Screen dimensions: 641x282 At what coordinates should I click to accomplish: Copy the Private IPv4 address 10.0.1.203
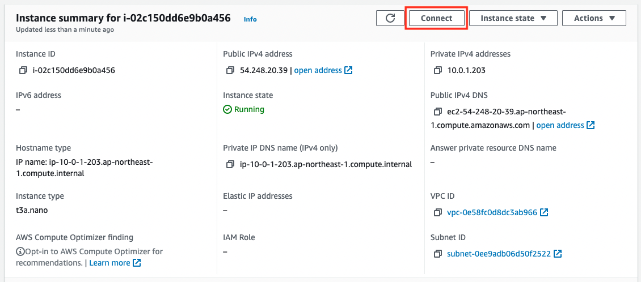pyautogui.click(x=438, y=70)
